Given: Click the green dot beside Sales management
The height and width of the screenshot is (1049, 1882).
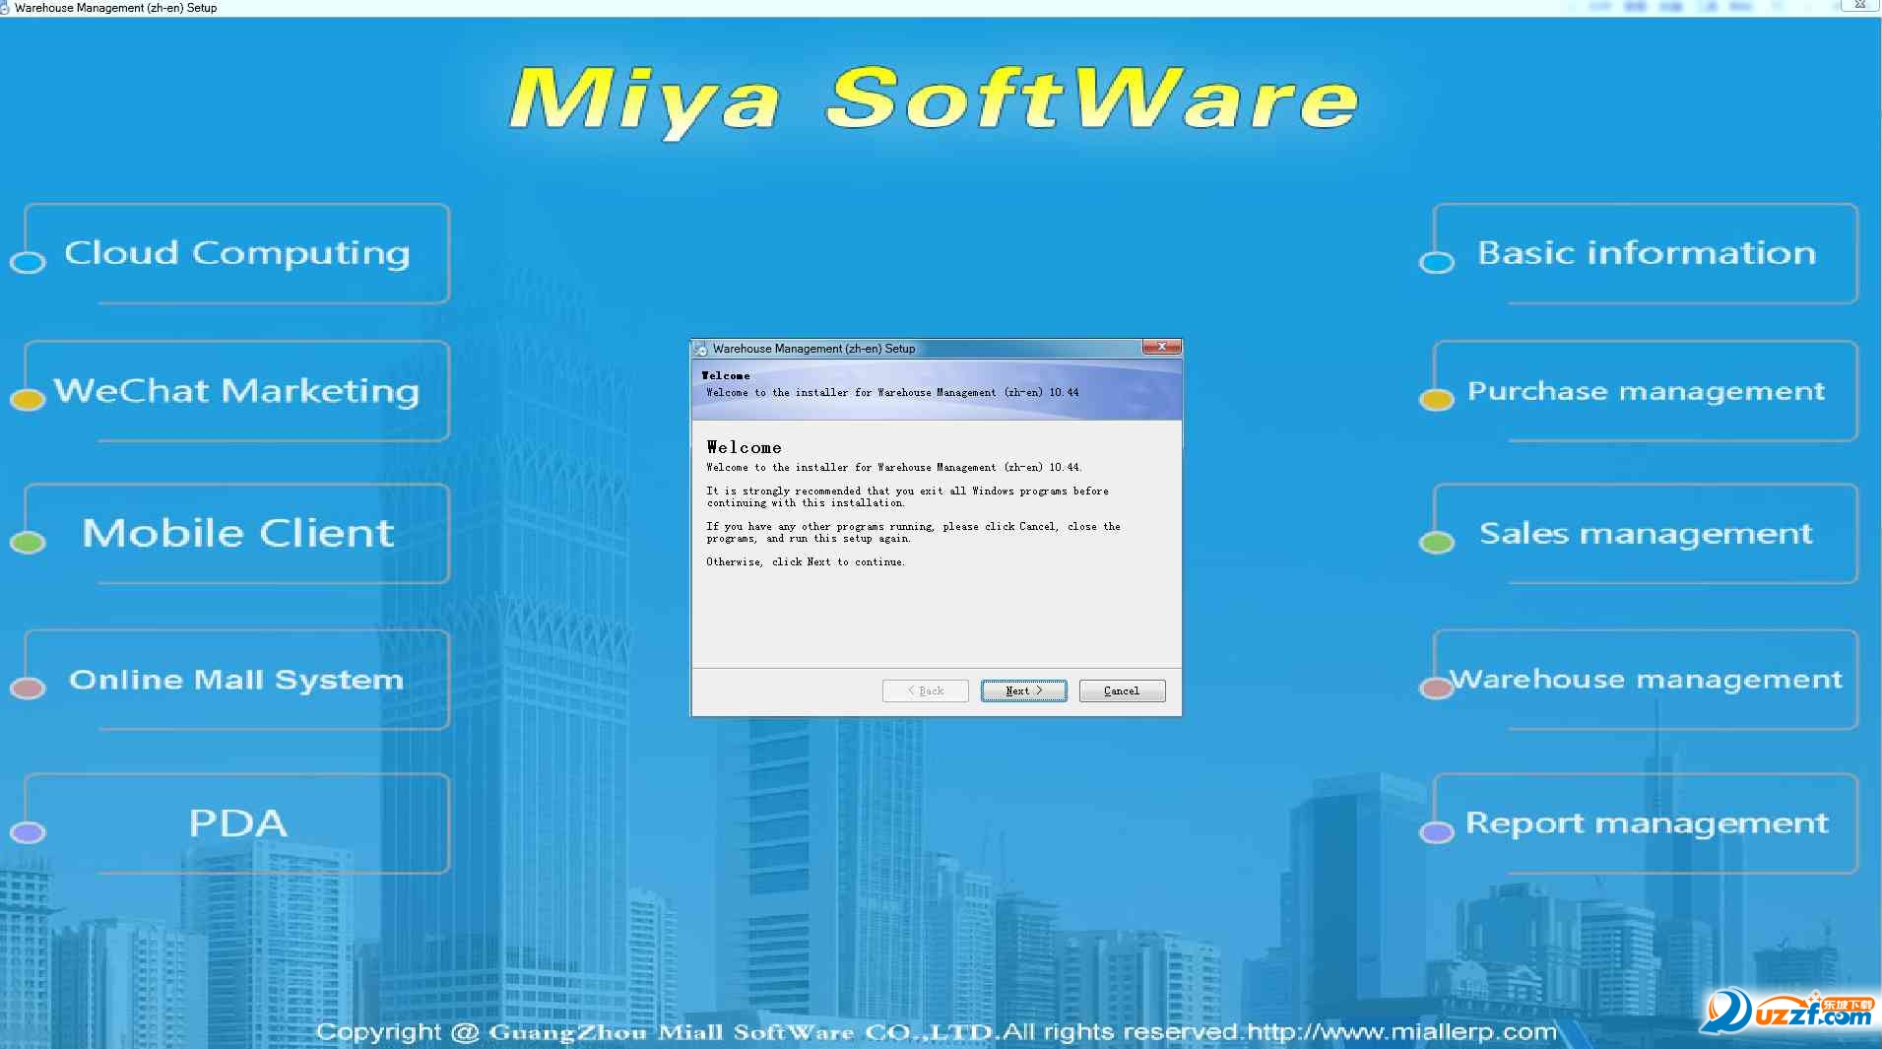Looking at the screenshot, I should [x=1437, y=542].
